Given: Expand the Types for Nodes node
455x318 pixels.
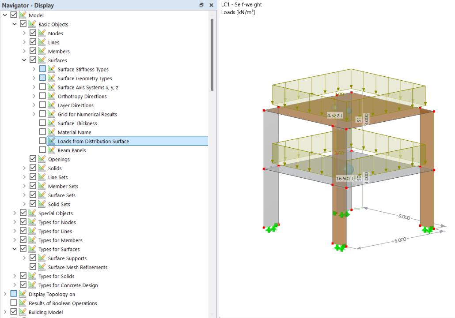Looking at the screenshot, I should tap(15, 222).
